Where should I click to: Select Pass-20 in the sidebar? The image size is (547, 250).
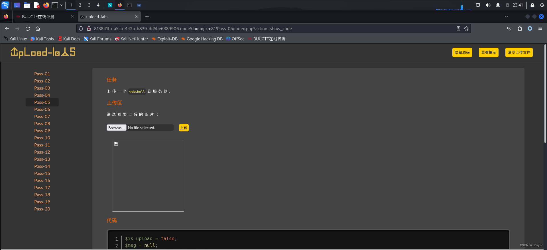42,209
